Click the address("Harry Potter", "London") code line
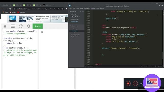The image size is (164, 92). pyautogui.click(x=121, y=48)
